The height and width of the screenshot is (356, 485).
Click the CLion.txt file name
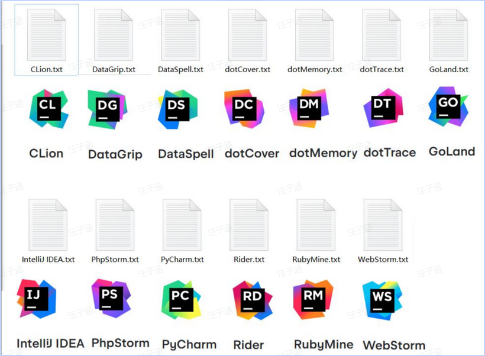tap(46, 69)
